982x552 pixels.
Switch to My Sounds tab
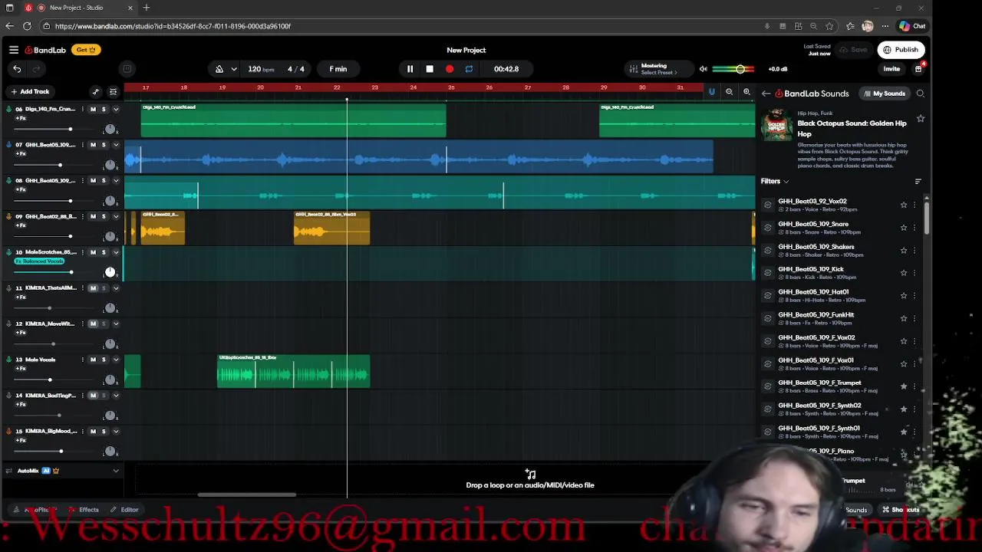point(885,94)
